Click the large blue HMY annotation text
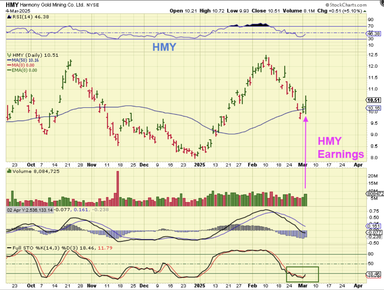The height and width of the screenshot is (290, 384). (x=164, y=47)
